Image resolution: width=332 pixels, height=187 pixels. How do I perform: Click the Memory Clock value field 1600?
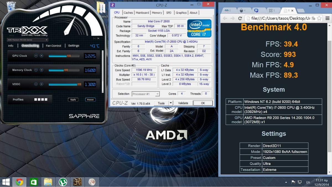tap(90, 70)
